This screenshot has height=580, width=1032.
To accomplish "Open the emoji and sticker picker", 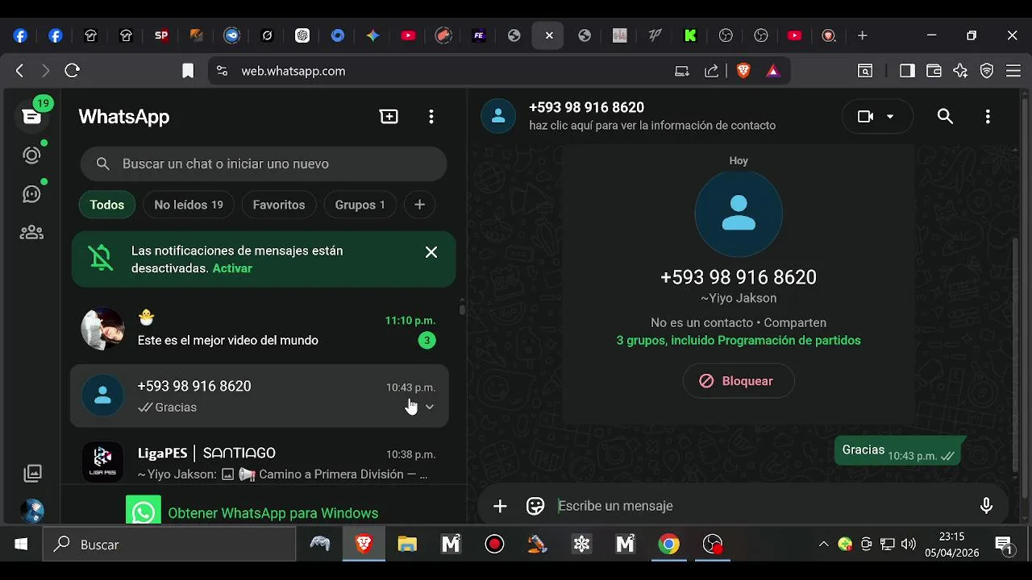I will pos(535,506).
